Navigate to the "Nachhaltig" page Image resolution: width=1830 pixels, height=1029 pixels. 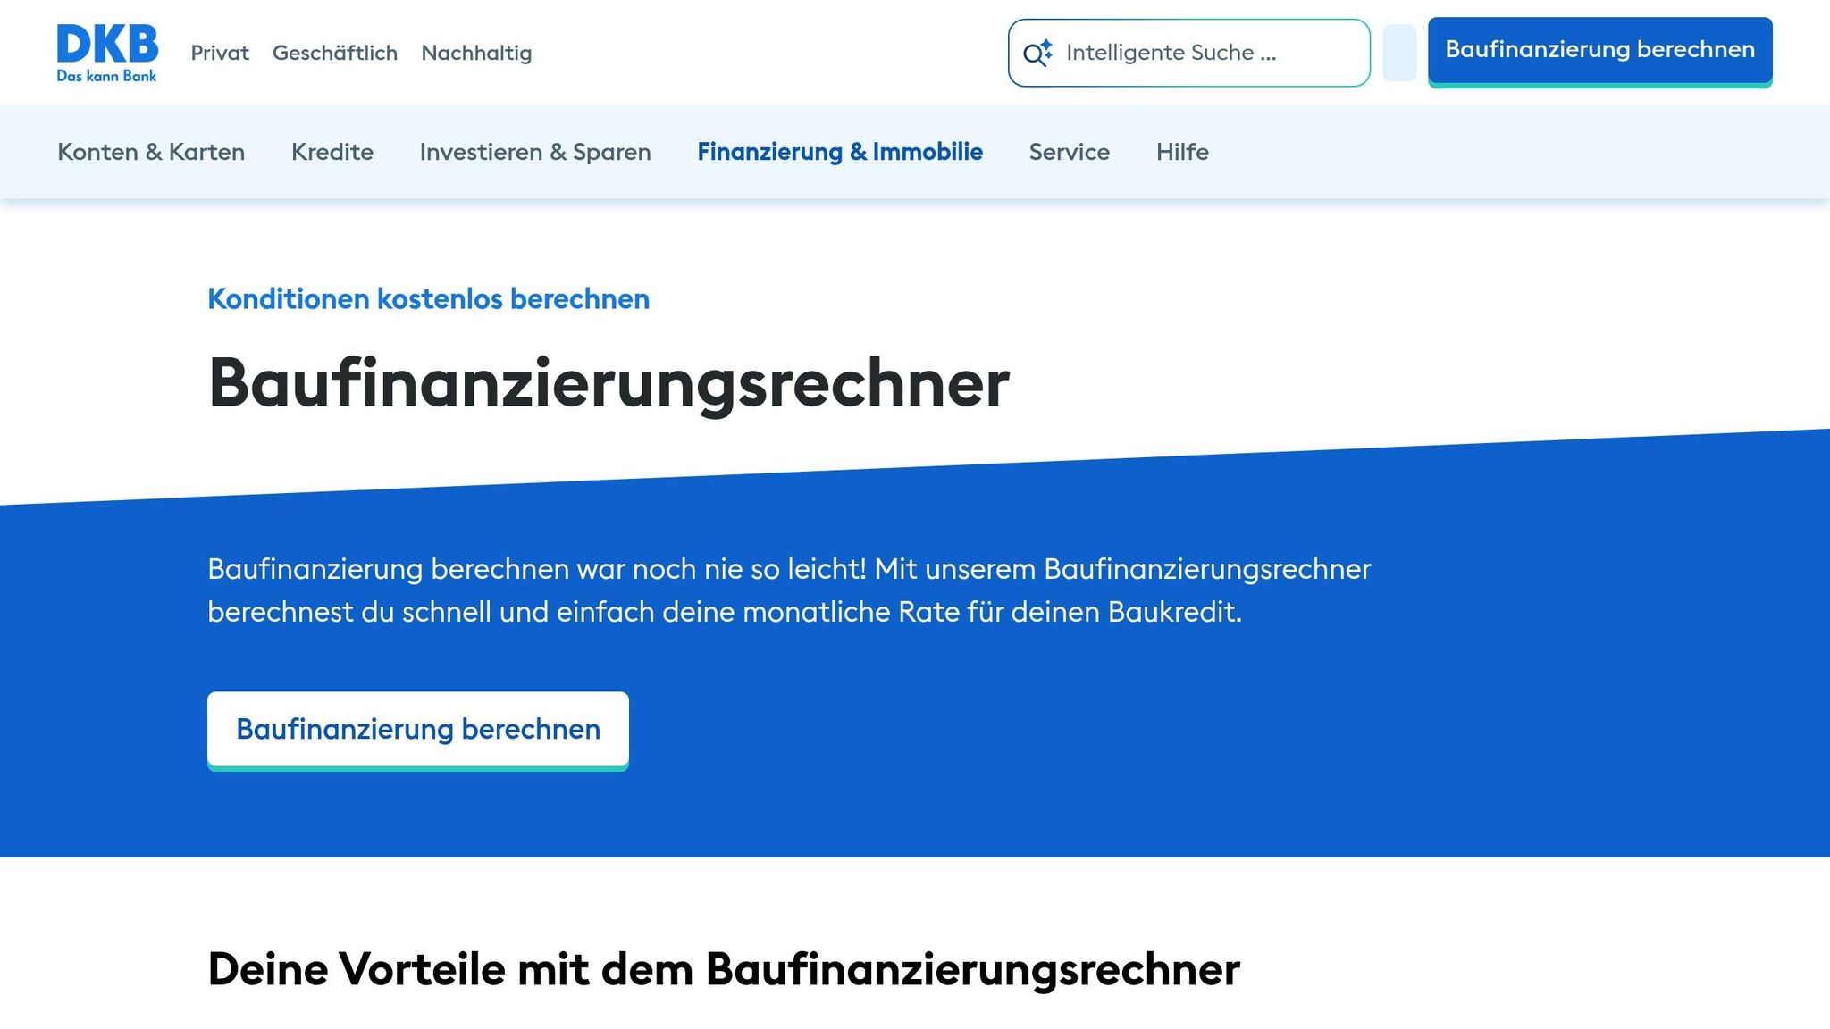476,53
